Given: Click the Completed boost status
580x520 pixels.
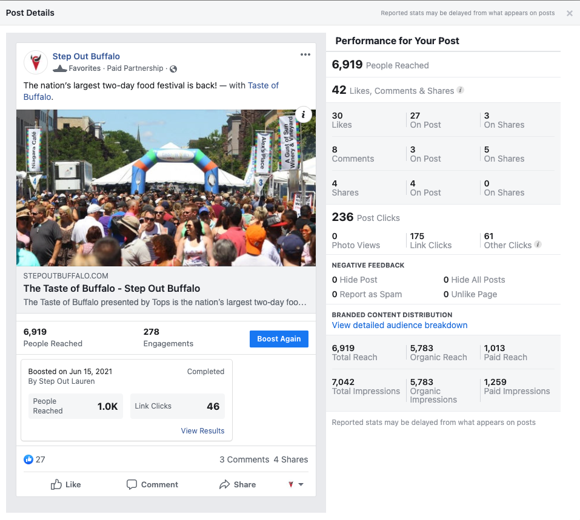Looking at the screenshot, I should [x=205, y=372].
